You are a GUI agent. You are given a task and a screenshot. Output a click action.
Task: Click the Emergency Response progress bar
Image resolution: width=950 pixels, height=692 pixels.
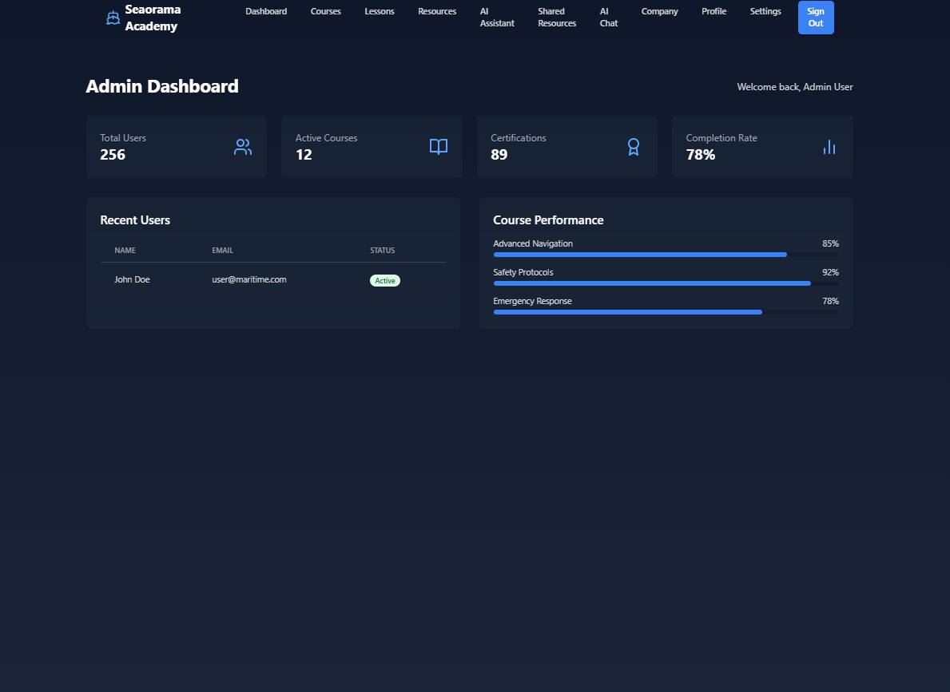(666, 312)
